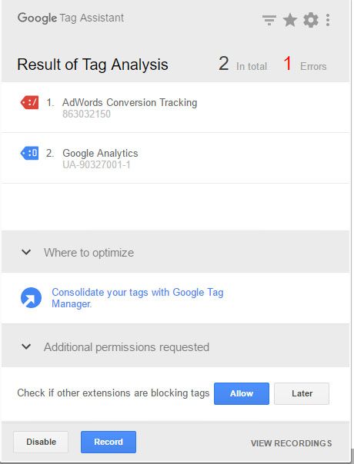The height and width of the screenshot is (464, 354).
Task: Click the star favorite icon
Action: [x=289, y=20]
